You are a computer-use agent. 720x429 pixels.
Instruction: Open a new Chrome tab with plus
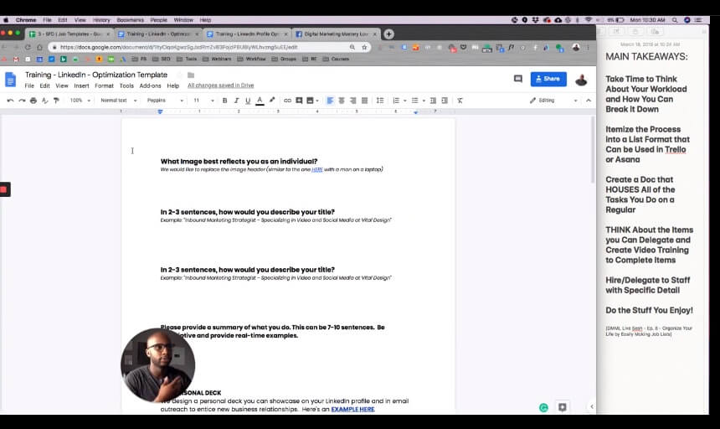click(x=388, y=34)
